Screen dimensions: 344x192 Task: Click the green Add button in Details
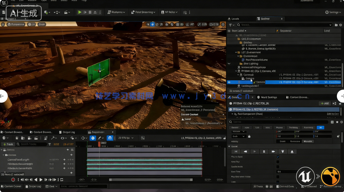pyautogui.click(x=324, y=103)
